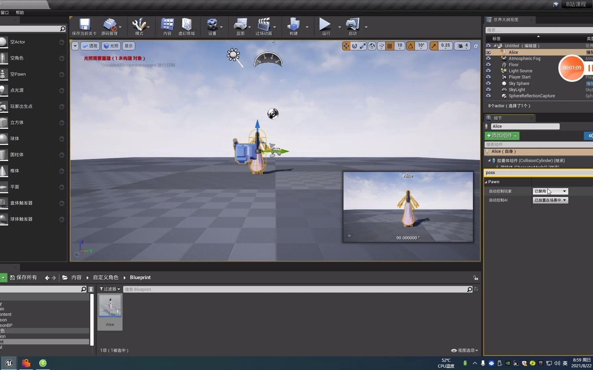This screenshot has width=593, height=370.
Task: Open the 透视 perspective viewport dropdown
Action: tap(90, 46)
